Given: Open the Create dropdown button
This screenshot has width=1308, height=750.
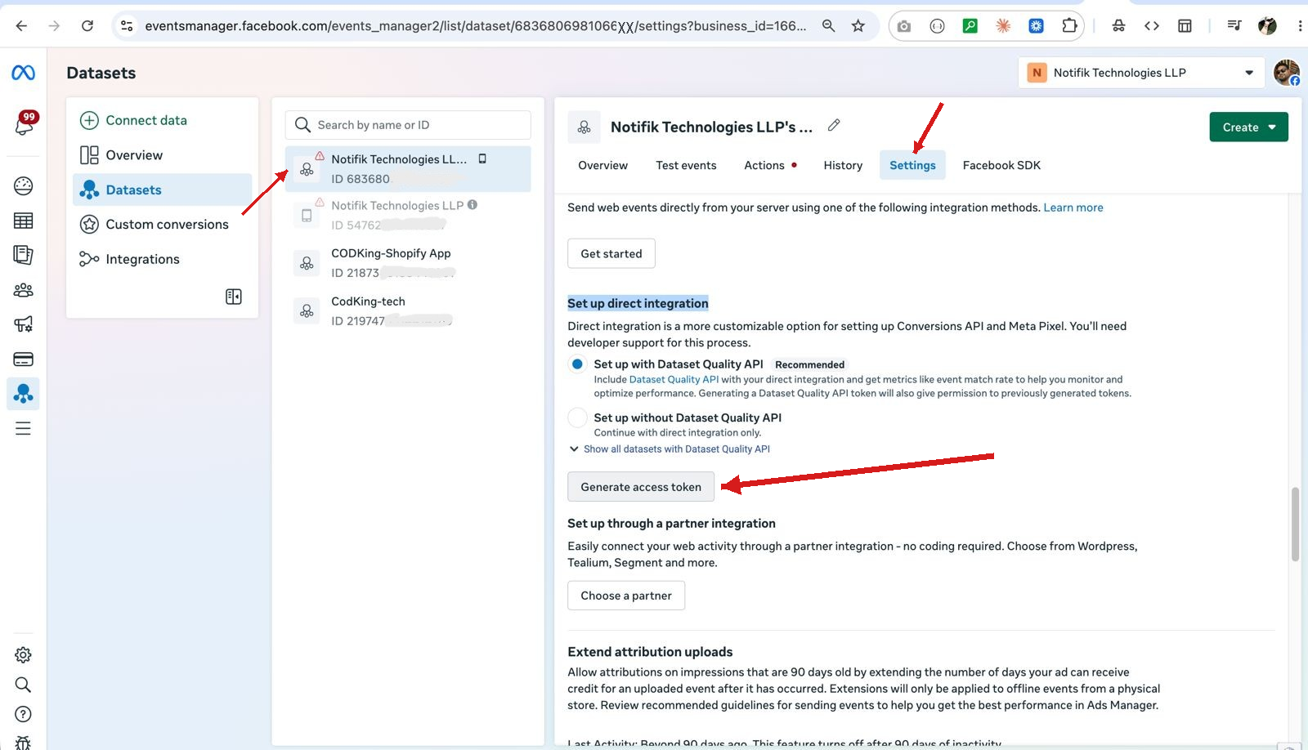Looking at the screenshot, I should (1248, 127).
